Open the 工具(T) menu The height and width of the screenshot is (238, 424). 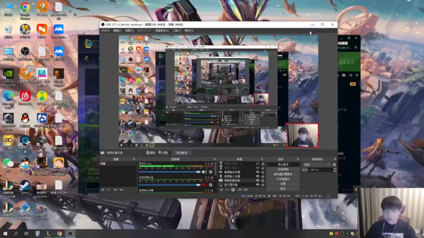[176, 31]
